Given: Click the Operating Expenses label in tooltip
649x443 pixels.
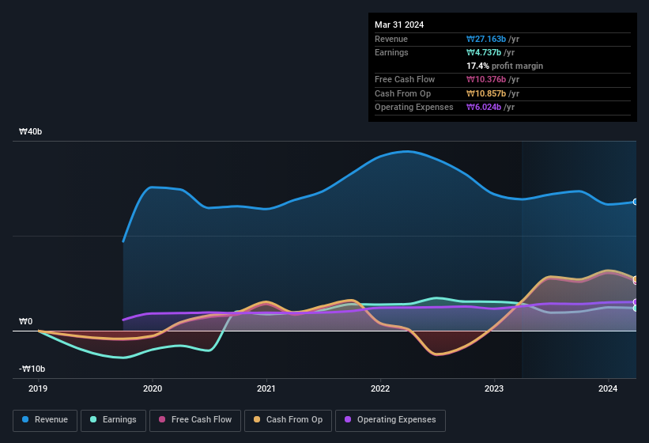Looking at the screenshot, I should (x=414, y=108).
